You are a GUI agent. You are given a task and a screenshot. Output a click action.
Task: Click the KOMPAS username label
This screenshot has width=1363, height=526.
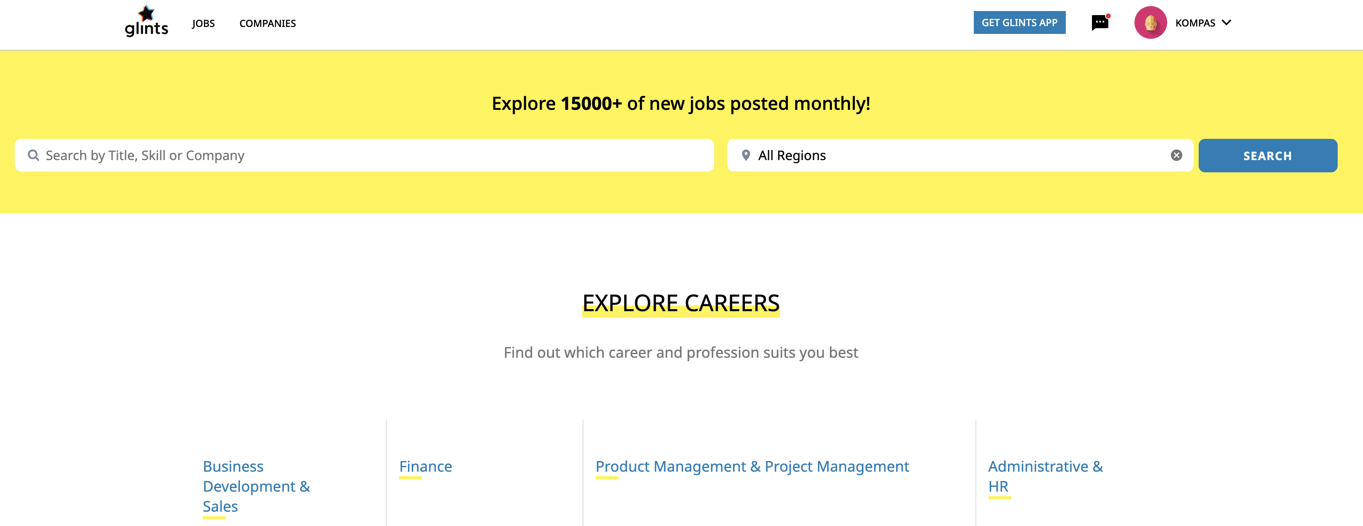[1195, 23]
